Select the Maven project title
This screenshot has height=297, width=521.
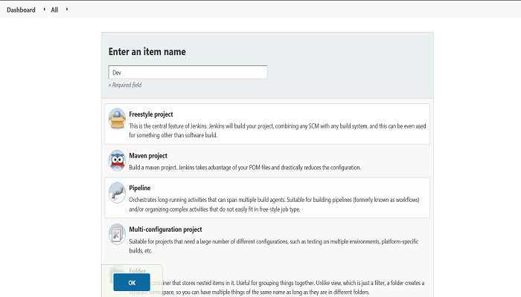(x=148, y=156)
